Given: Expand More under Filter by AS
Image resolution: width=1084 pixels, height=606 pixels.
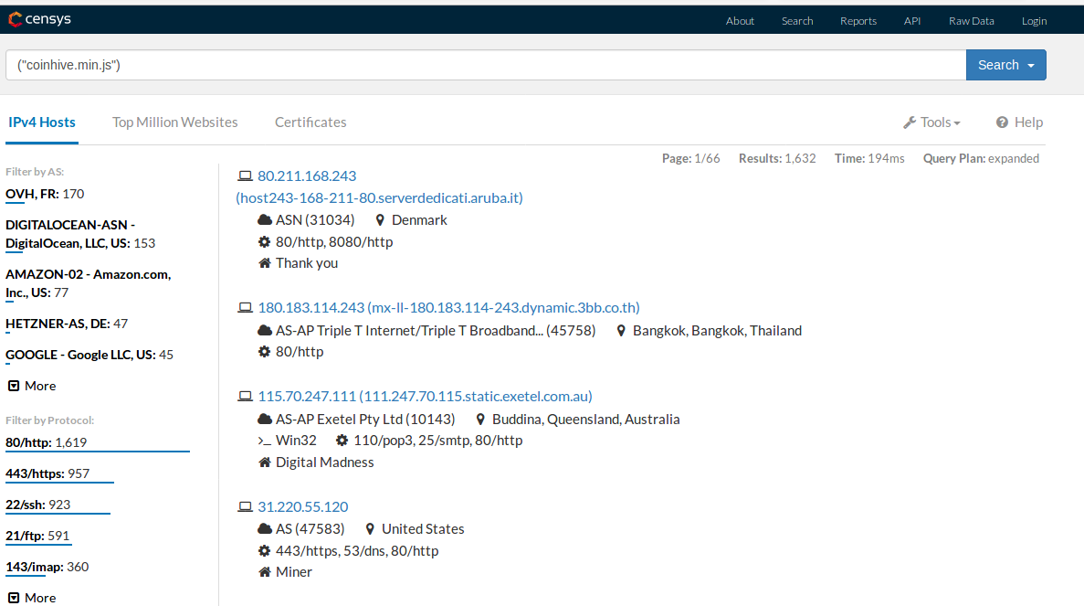Looking at the screenshot, I should [32, 386].
